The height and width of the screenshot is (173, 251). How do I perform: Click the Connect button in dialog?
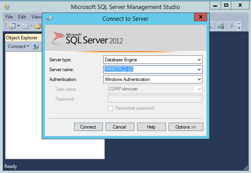88,127
